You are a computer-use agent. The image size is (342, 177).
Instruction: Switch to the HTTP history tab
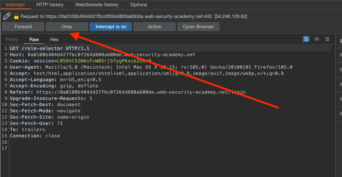click(x=50, y=5)
